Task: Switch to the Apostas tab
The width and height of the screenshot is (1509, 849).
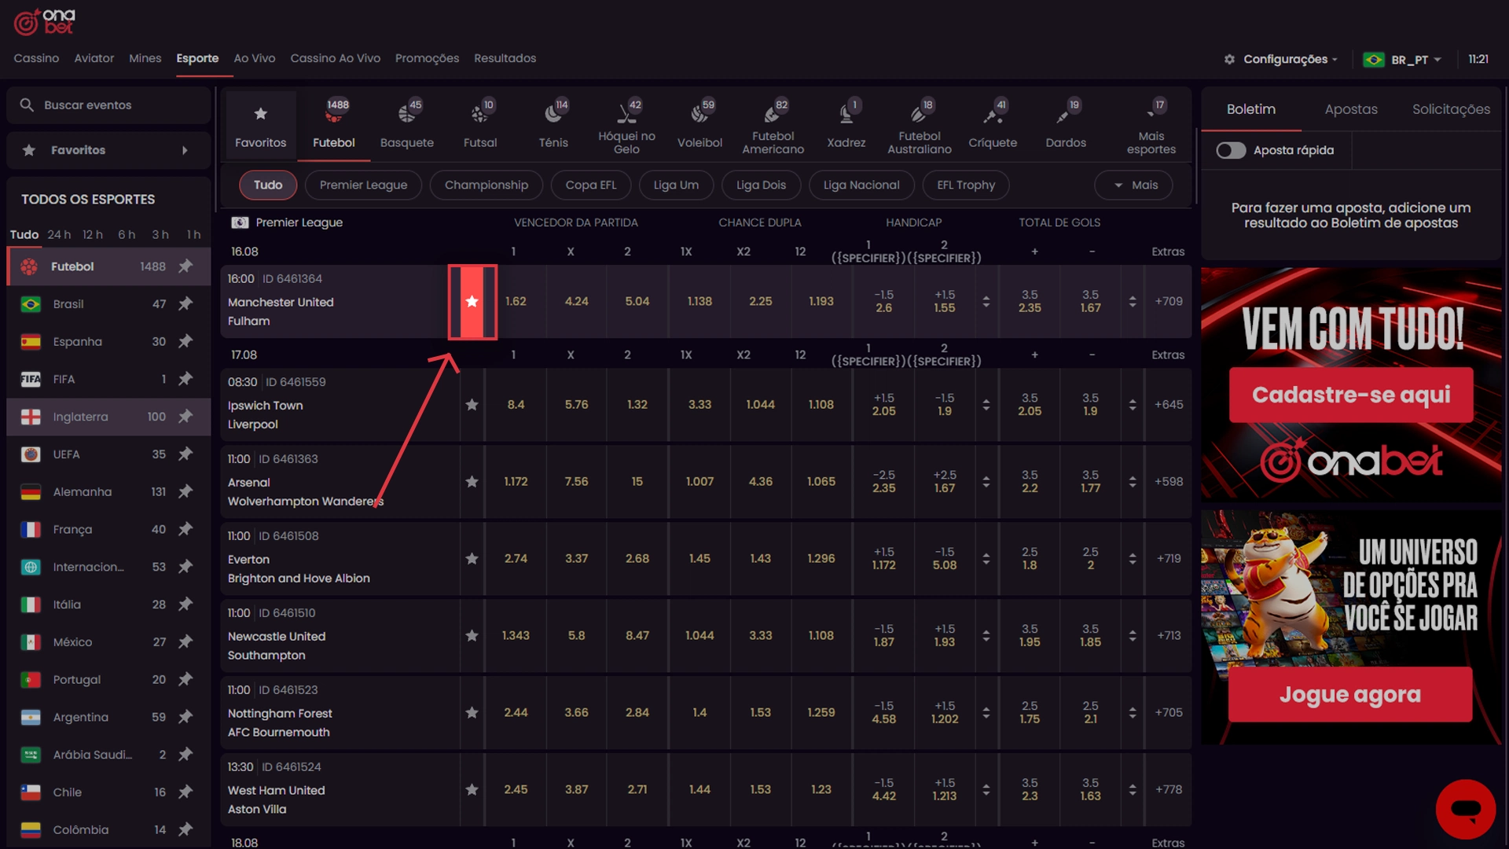Action: 1351,109
